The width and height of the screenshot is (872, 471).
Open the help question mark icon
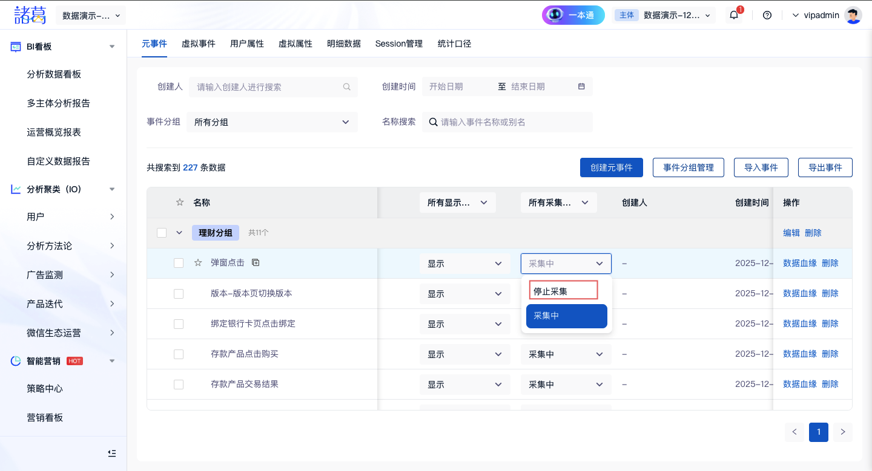(x=767, y=15)
